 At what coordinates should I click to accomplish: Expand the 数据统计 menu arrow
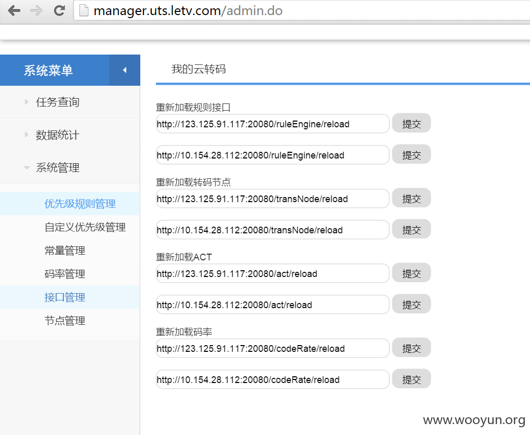27,135
